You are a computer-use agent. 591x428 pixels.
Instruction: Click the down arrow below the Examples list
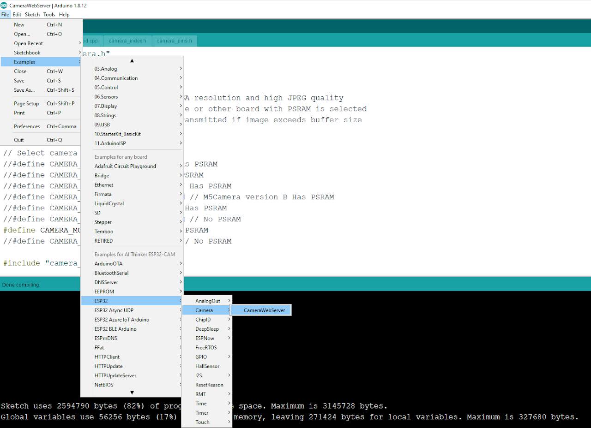click(132, 392)
